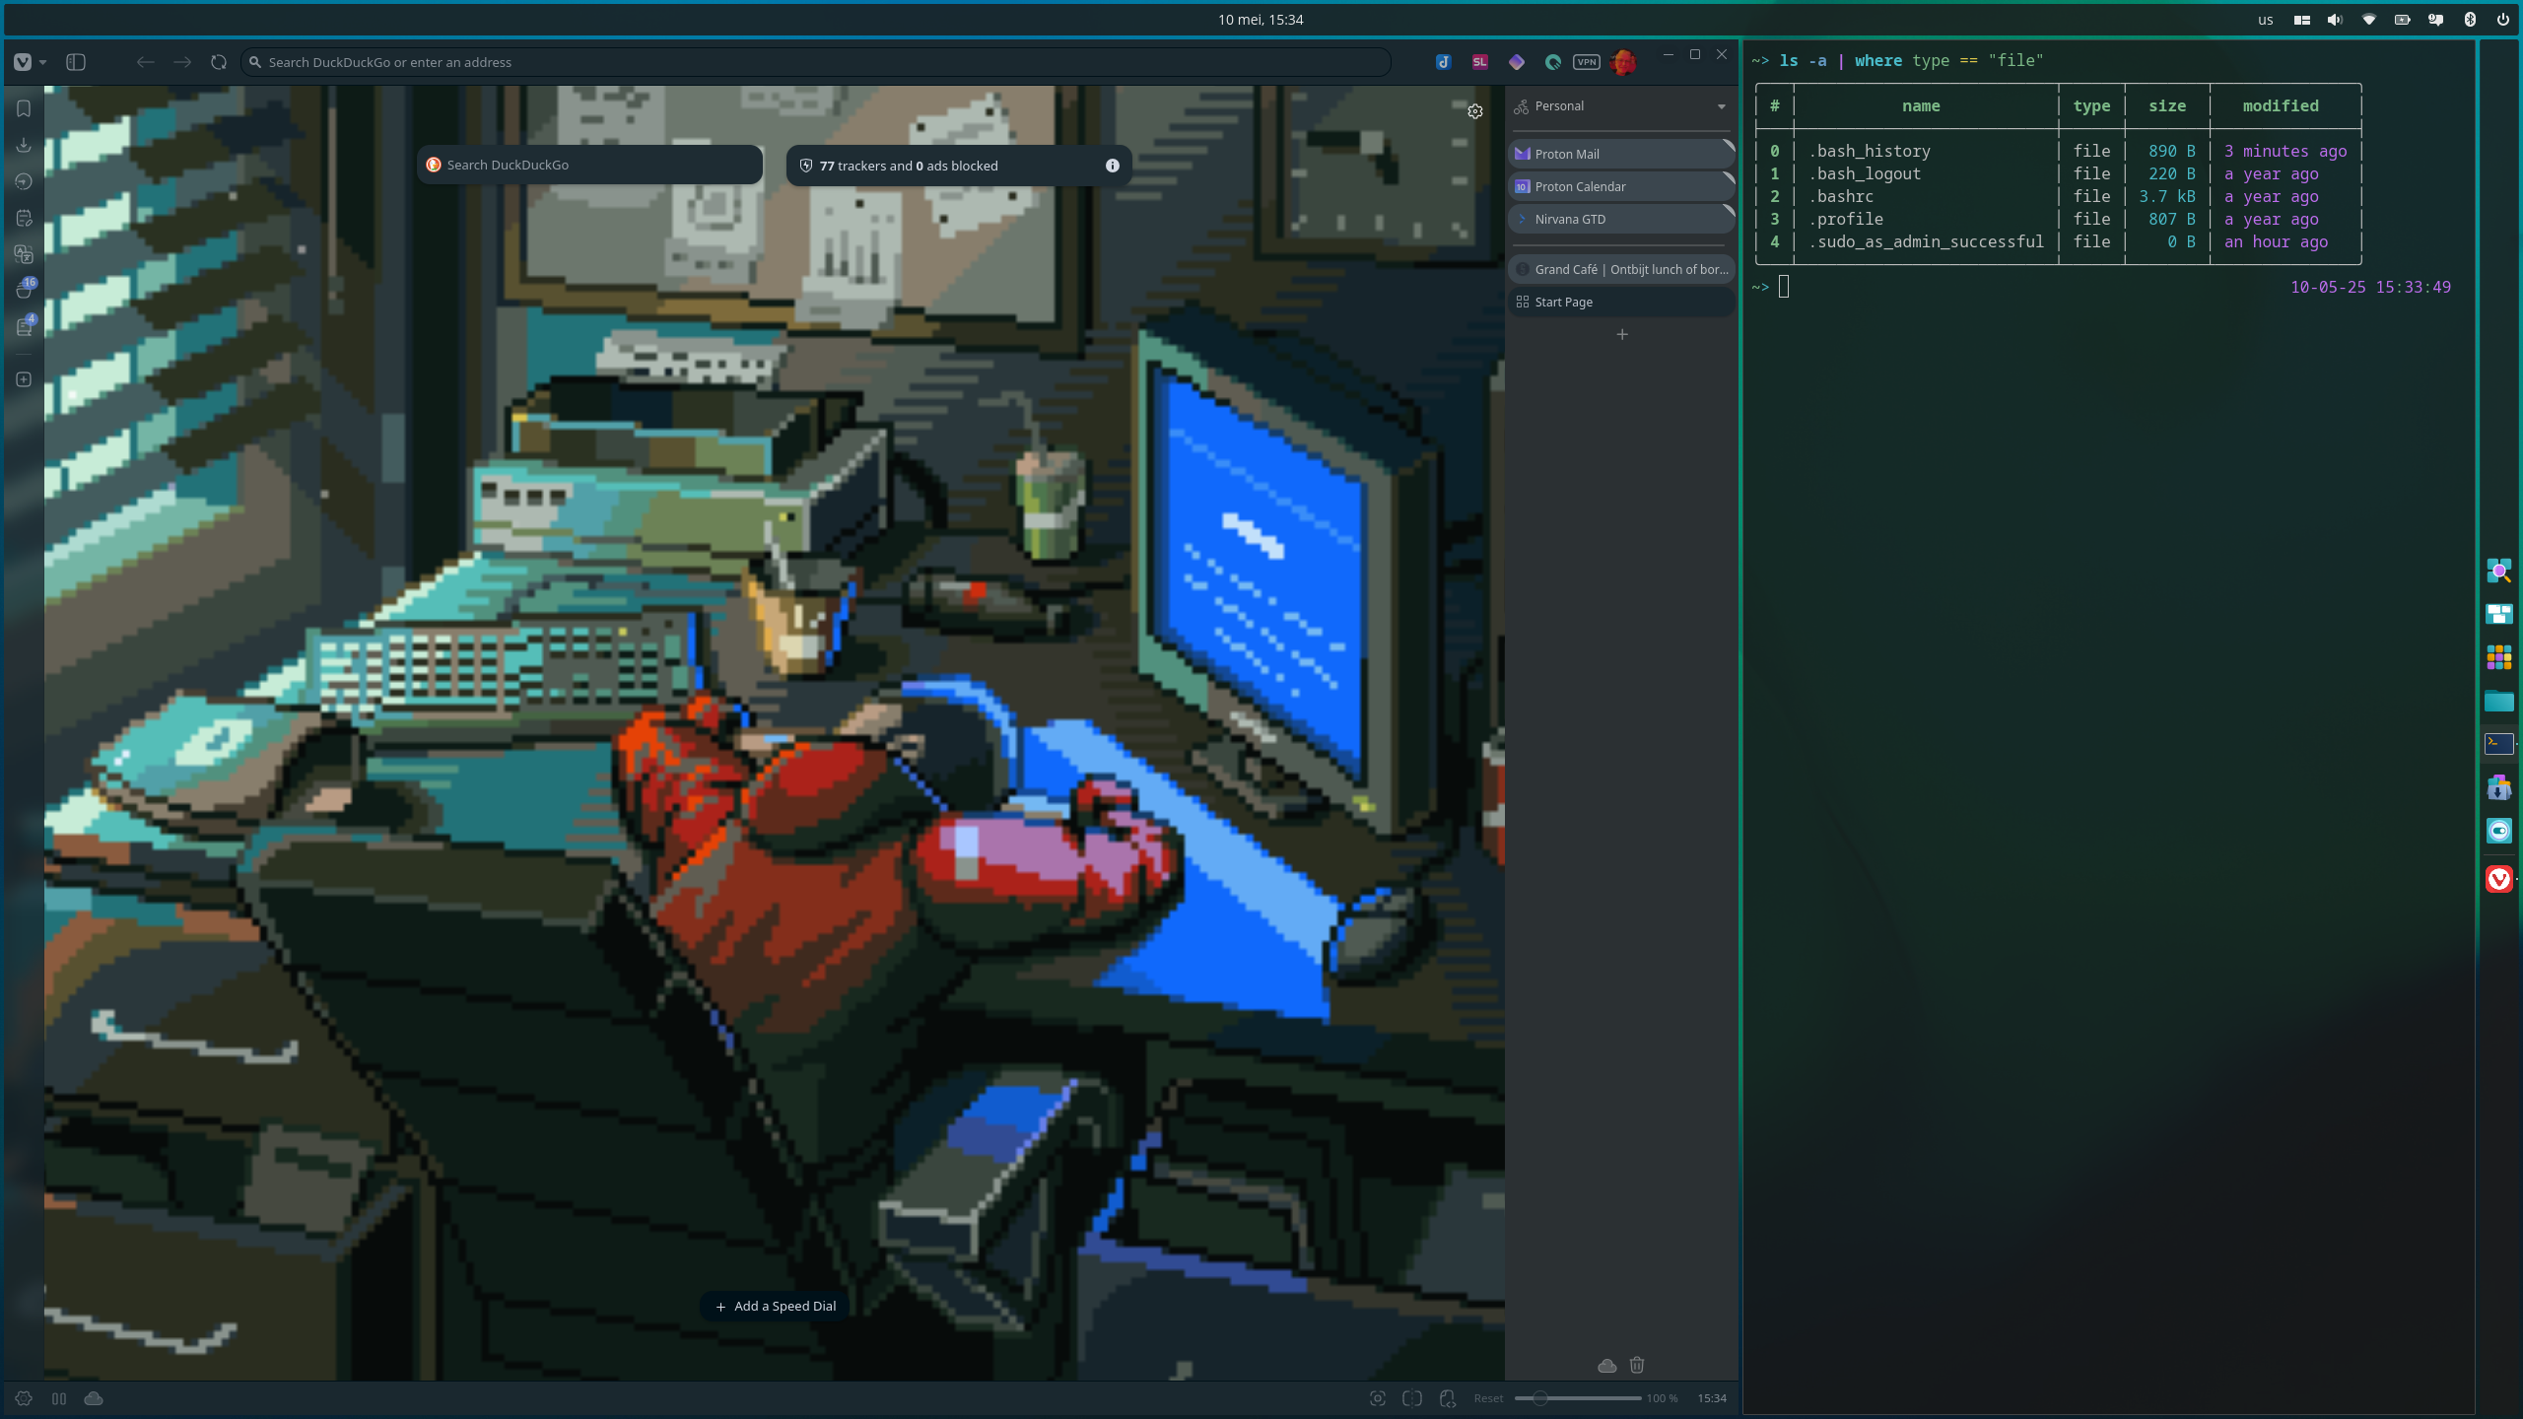Open the user profile avatar menu
This screenshot has width=2523, height=1419.
point(1623,62)
